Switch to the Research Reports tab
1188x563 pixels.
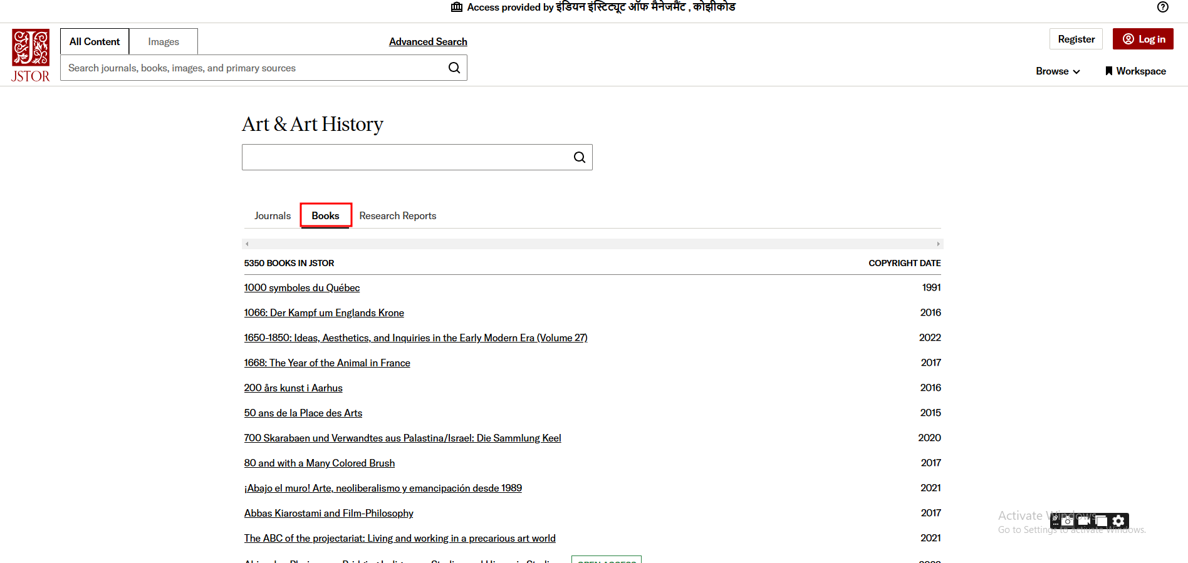pyautogui.click(x=397, y=215)
